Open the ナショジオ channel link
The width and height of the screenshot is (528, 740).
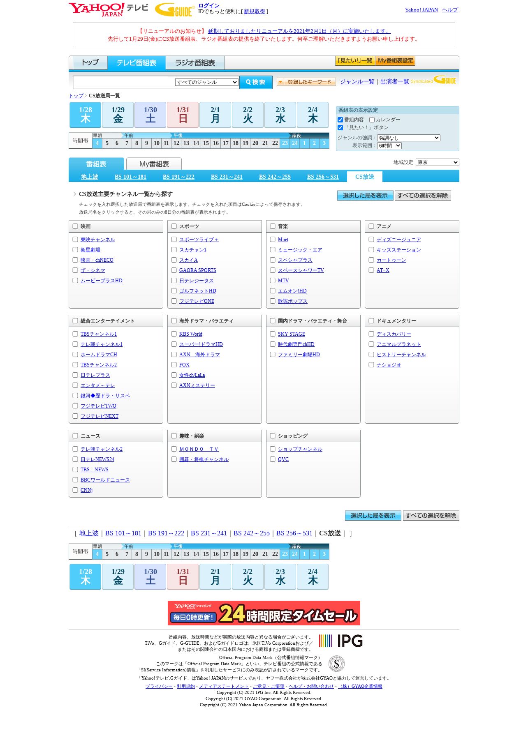[x=389, y=365]
